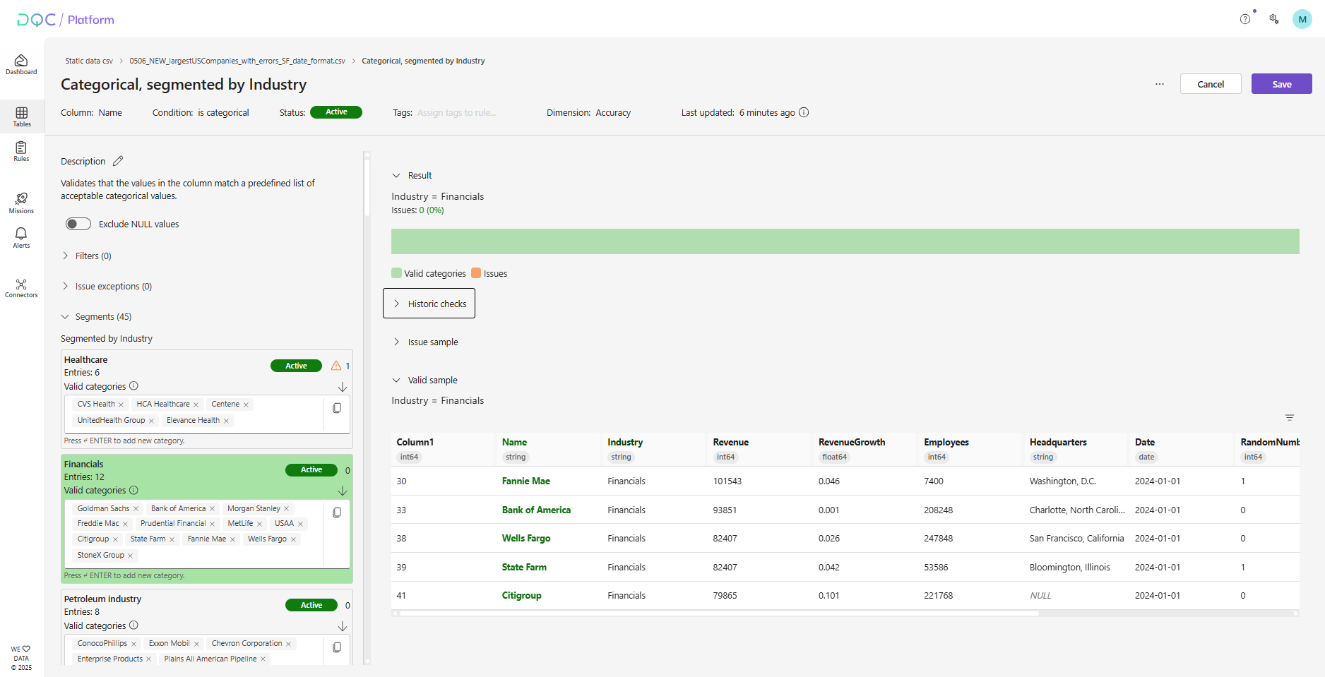1325x677 pixels.
Task: Open the table filter icon above the valid sample
Action: pyautogui.click(x=1289, y=418)
